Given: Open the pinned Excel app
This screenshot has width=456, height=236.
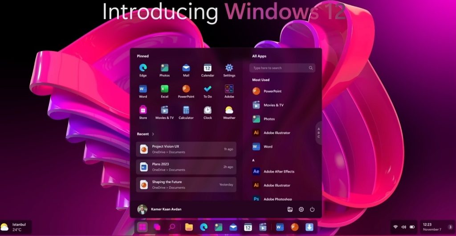Looking at the screenshot, I should coord(165,92).
